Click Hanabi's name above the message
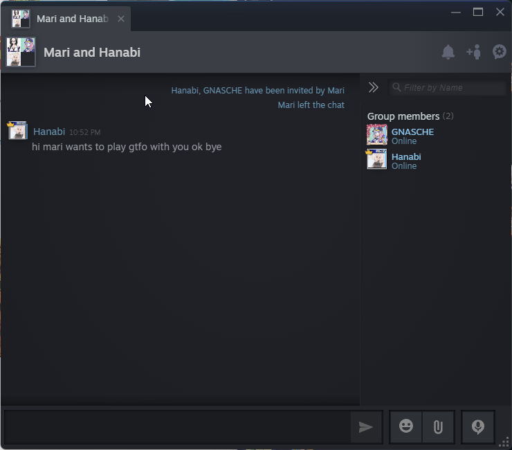Viewport: 512px width, 450px height. [x=49, y=132]
